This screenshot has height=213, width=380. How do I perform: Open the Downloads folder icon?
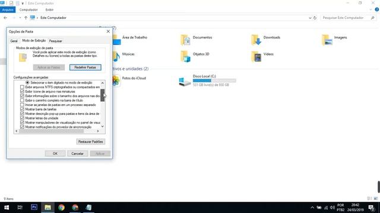tap(256, 40)
